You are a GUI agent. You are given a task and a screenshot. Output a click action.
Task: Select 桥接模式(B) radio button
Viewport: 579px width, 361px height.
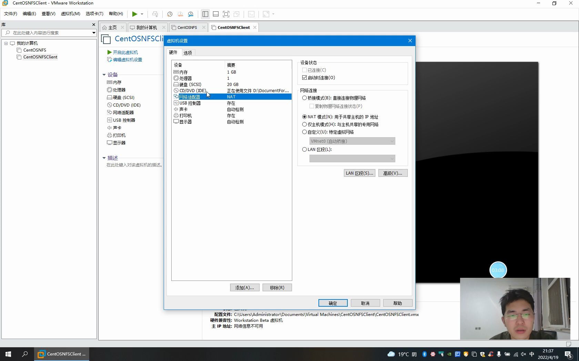point(304,98)
